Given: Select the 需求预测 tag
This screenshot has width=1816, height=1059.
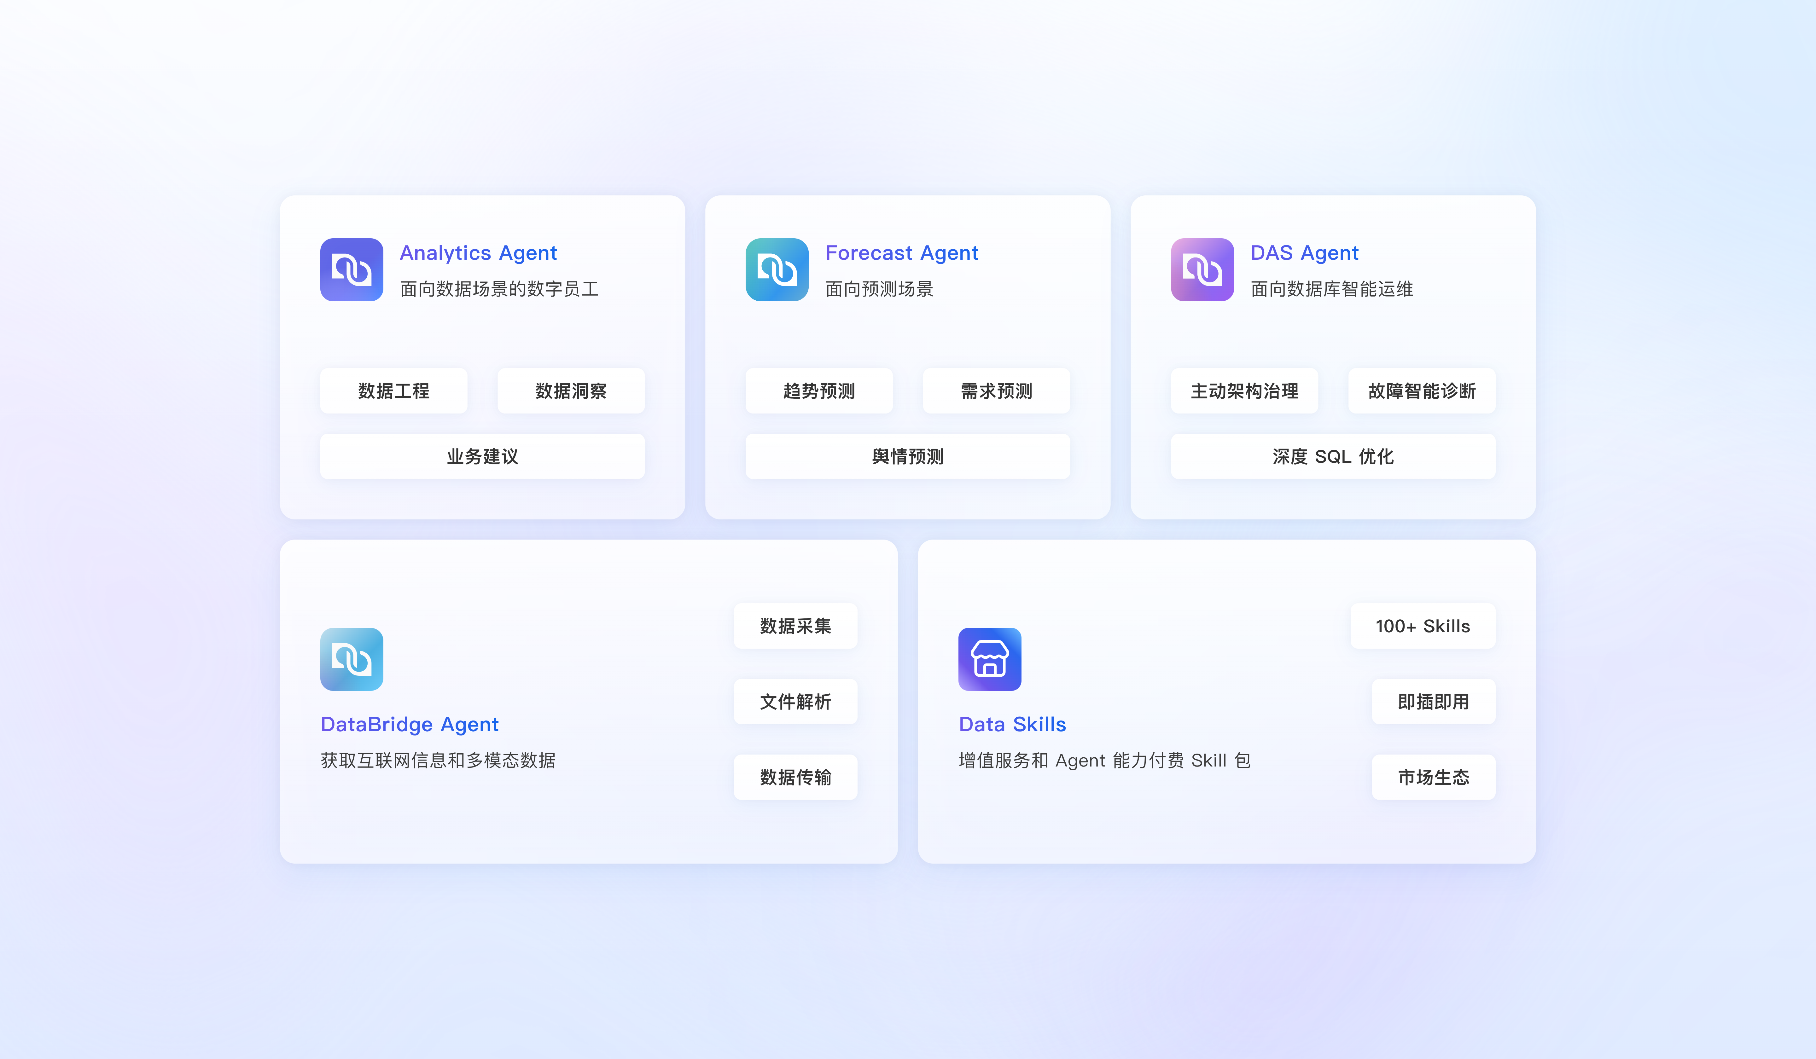Looking at the screenshot, I should pyautogui.click(x=997, y=391).
